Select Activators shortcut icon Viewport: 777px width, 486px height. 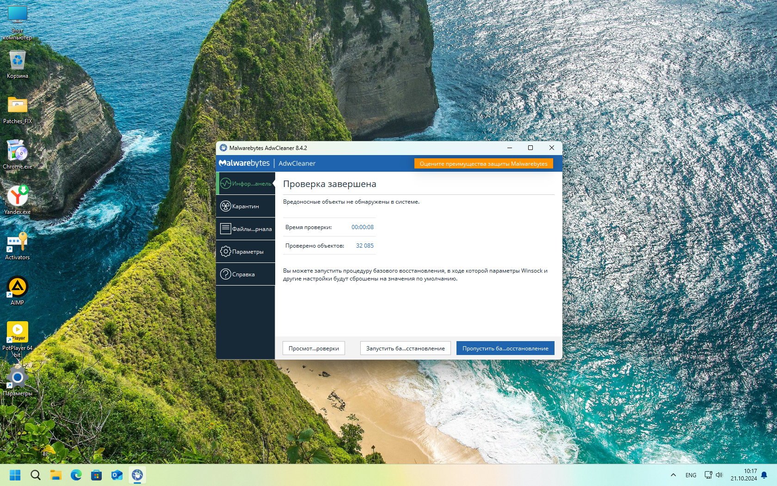pyautogui.click(x=18, y=246)
